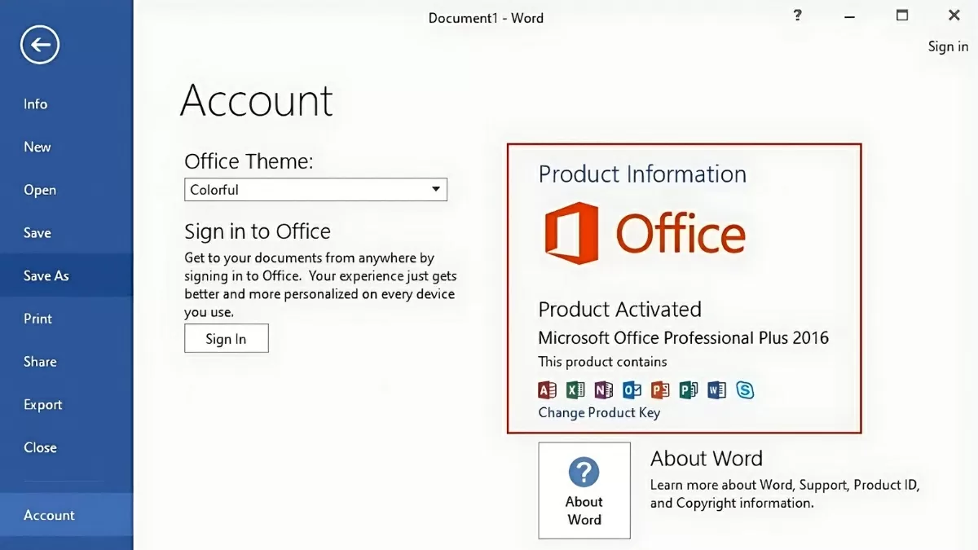Click the About Word button

[584, 491]
